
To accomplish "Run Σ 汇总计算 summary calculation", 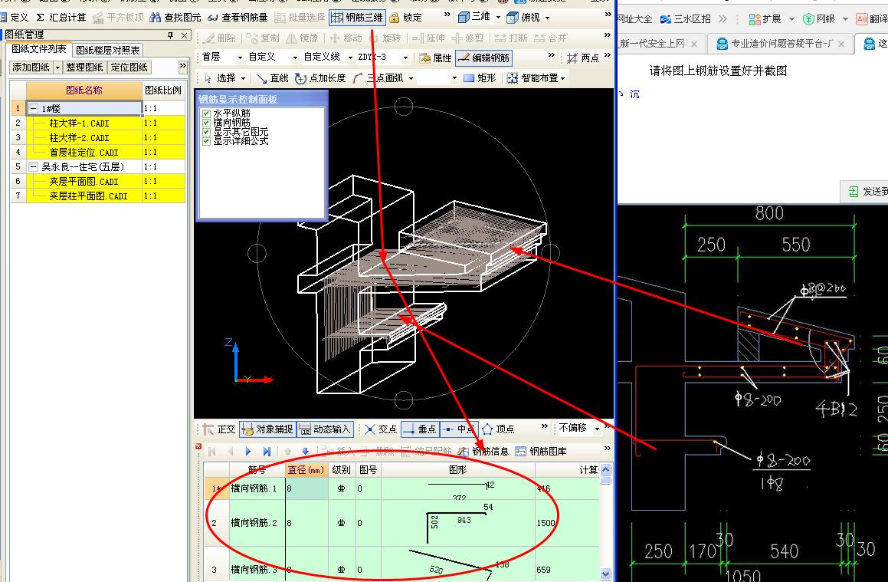I will 61,18.
